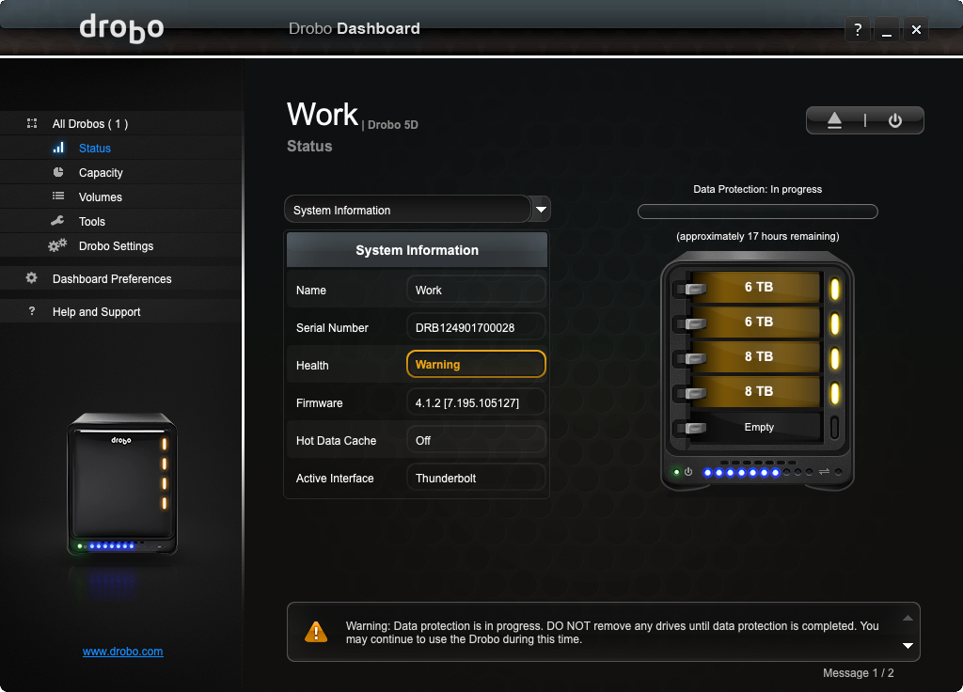Select the Empty drive bay slot
The height and width of the screenshot is (692, 963).
click(x=758, y=427)
